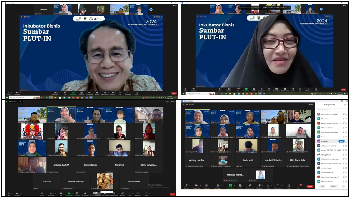Unmute in the smiling man's Zoom window
Screen dimensions: 349x197
(x=9, y=93)
